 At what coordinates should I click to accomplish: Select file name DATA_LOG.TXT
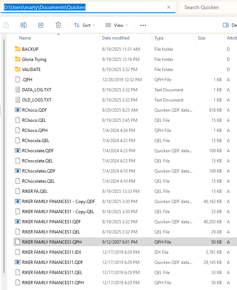click(x=37, y=90)
